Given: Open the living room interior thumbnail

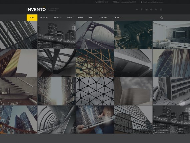Looking at the screenshot, I should tap(171, 35).
